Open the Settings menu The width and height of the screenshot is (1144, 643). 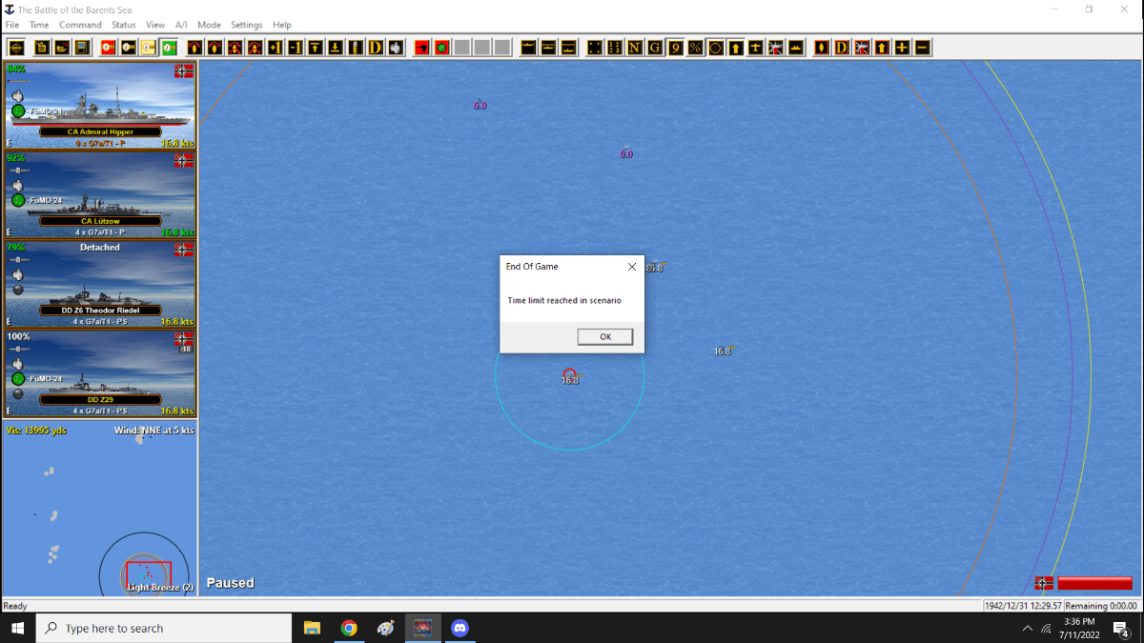pyautogui.click(x=247, y=25)
